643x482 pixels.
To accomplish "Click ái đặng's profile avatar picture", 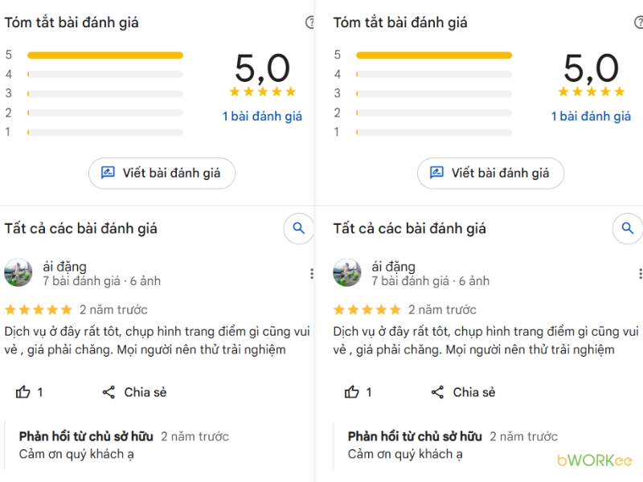I will click(x=18, y=273).
